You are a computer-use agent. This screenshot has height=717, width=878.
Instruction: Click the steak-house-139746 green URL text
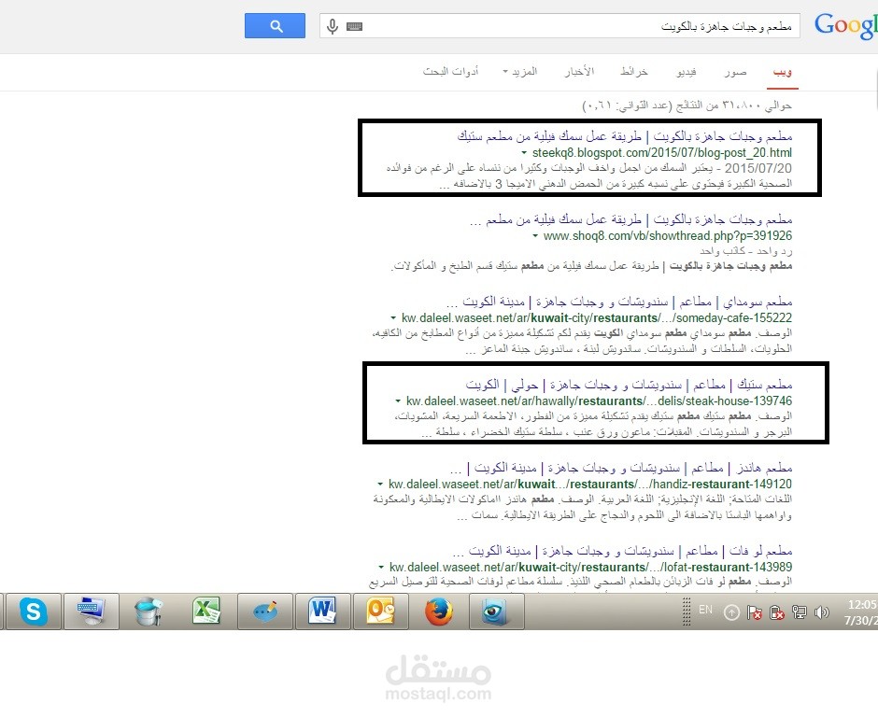click(599, 401)
